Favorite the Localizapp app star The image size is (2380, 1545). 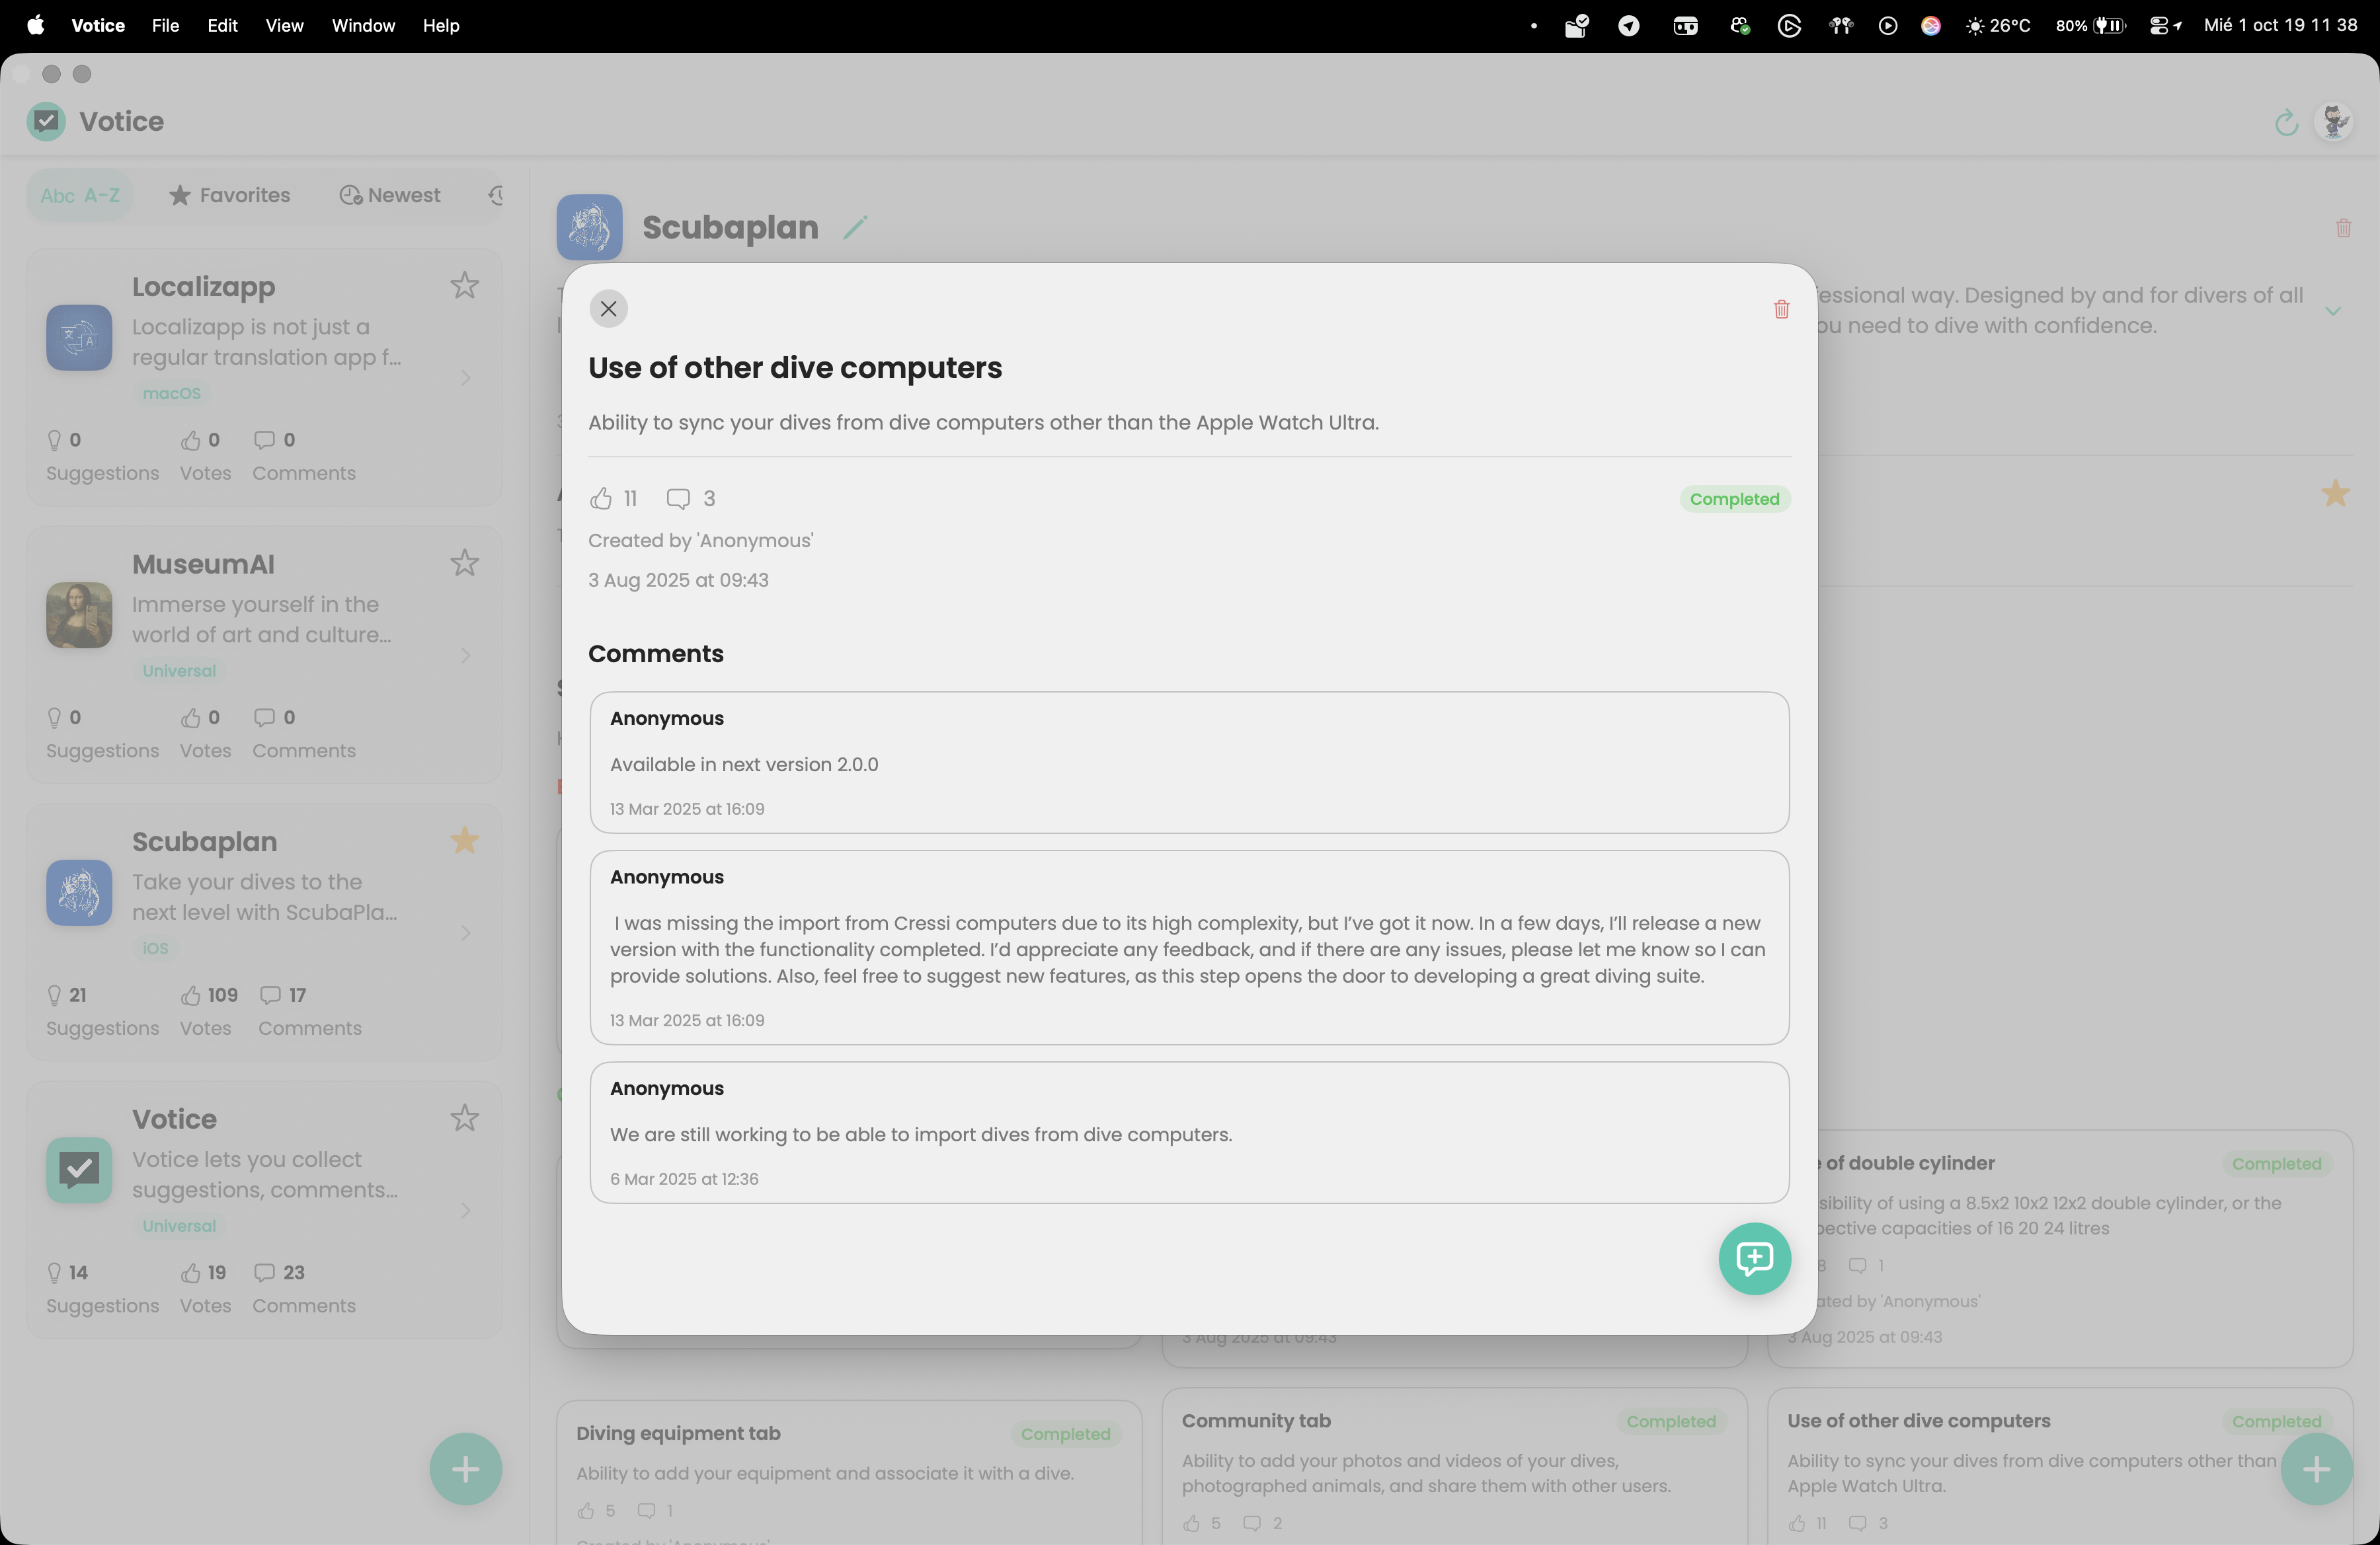464,286
